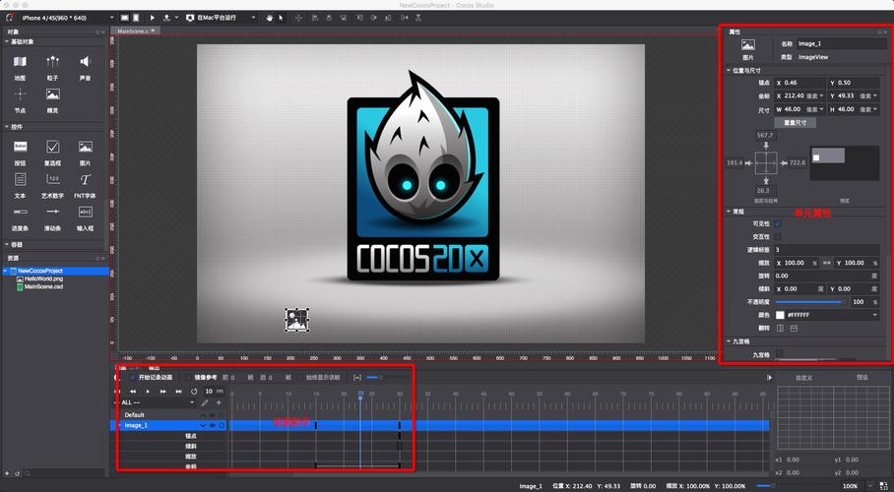The width and height of the screenshot is (894, 492).
Task: Step forward with the fast-forward button
Action: click(x=163, y=392)
